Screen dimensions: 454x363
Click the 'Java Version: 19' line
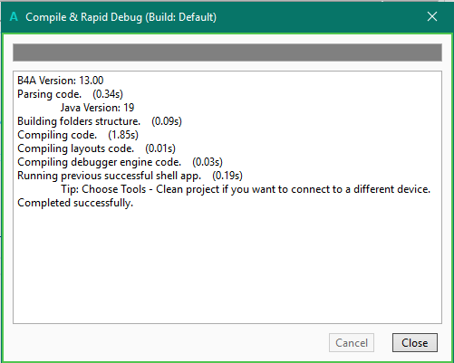click(97, 108)
